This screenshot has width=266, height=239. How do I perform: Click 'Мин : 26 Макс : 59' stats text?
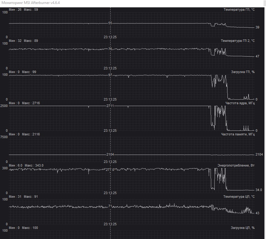coord(23,10)
